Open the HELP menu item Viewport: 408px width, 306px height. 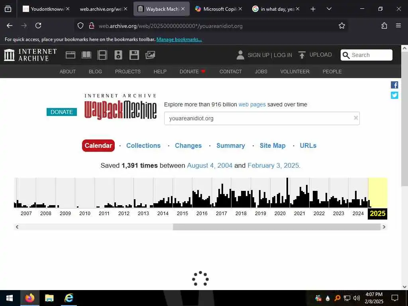(x=160, y=72)
